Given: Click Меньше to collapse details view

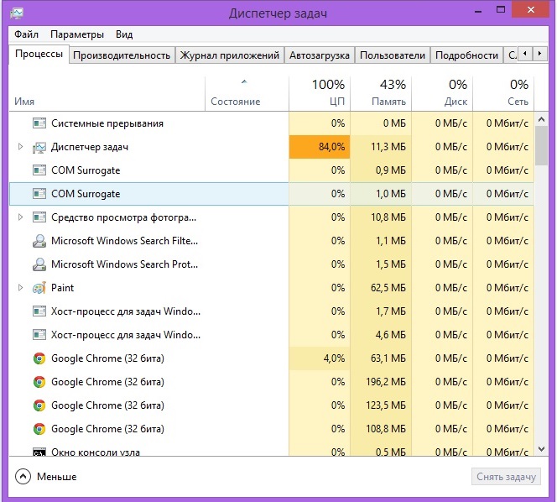Looking at the screenshot, I should click(47, 477).
